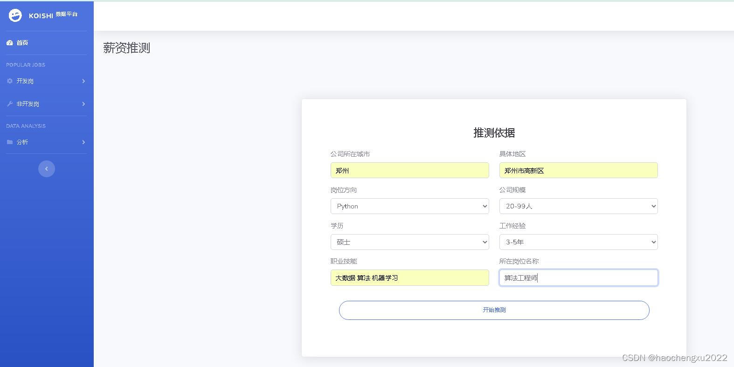Click the 工作经验 label
This screenshot has height=367, width=734.
coord(512,226)
